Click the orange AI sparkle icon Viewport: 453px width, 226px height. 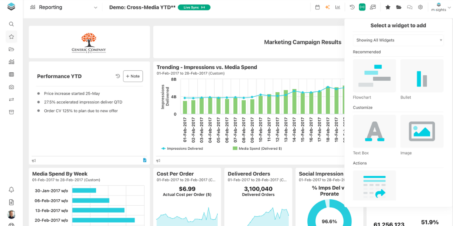click(327, 7)
